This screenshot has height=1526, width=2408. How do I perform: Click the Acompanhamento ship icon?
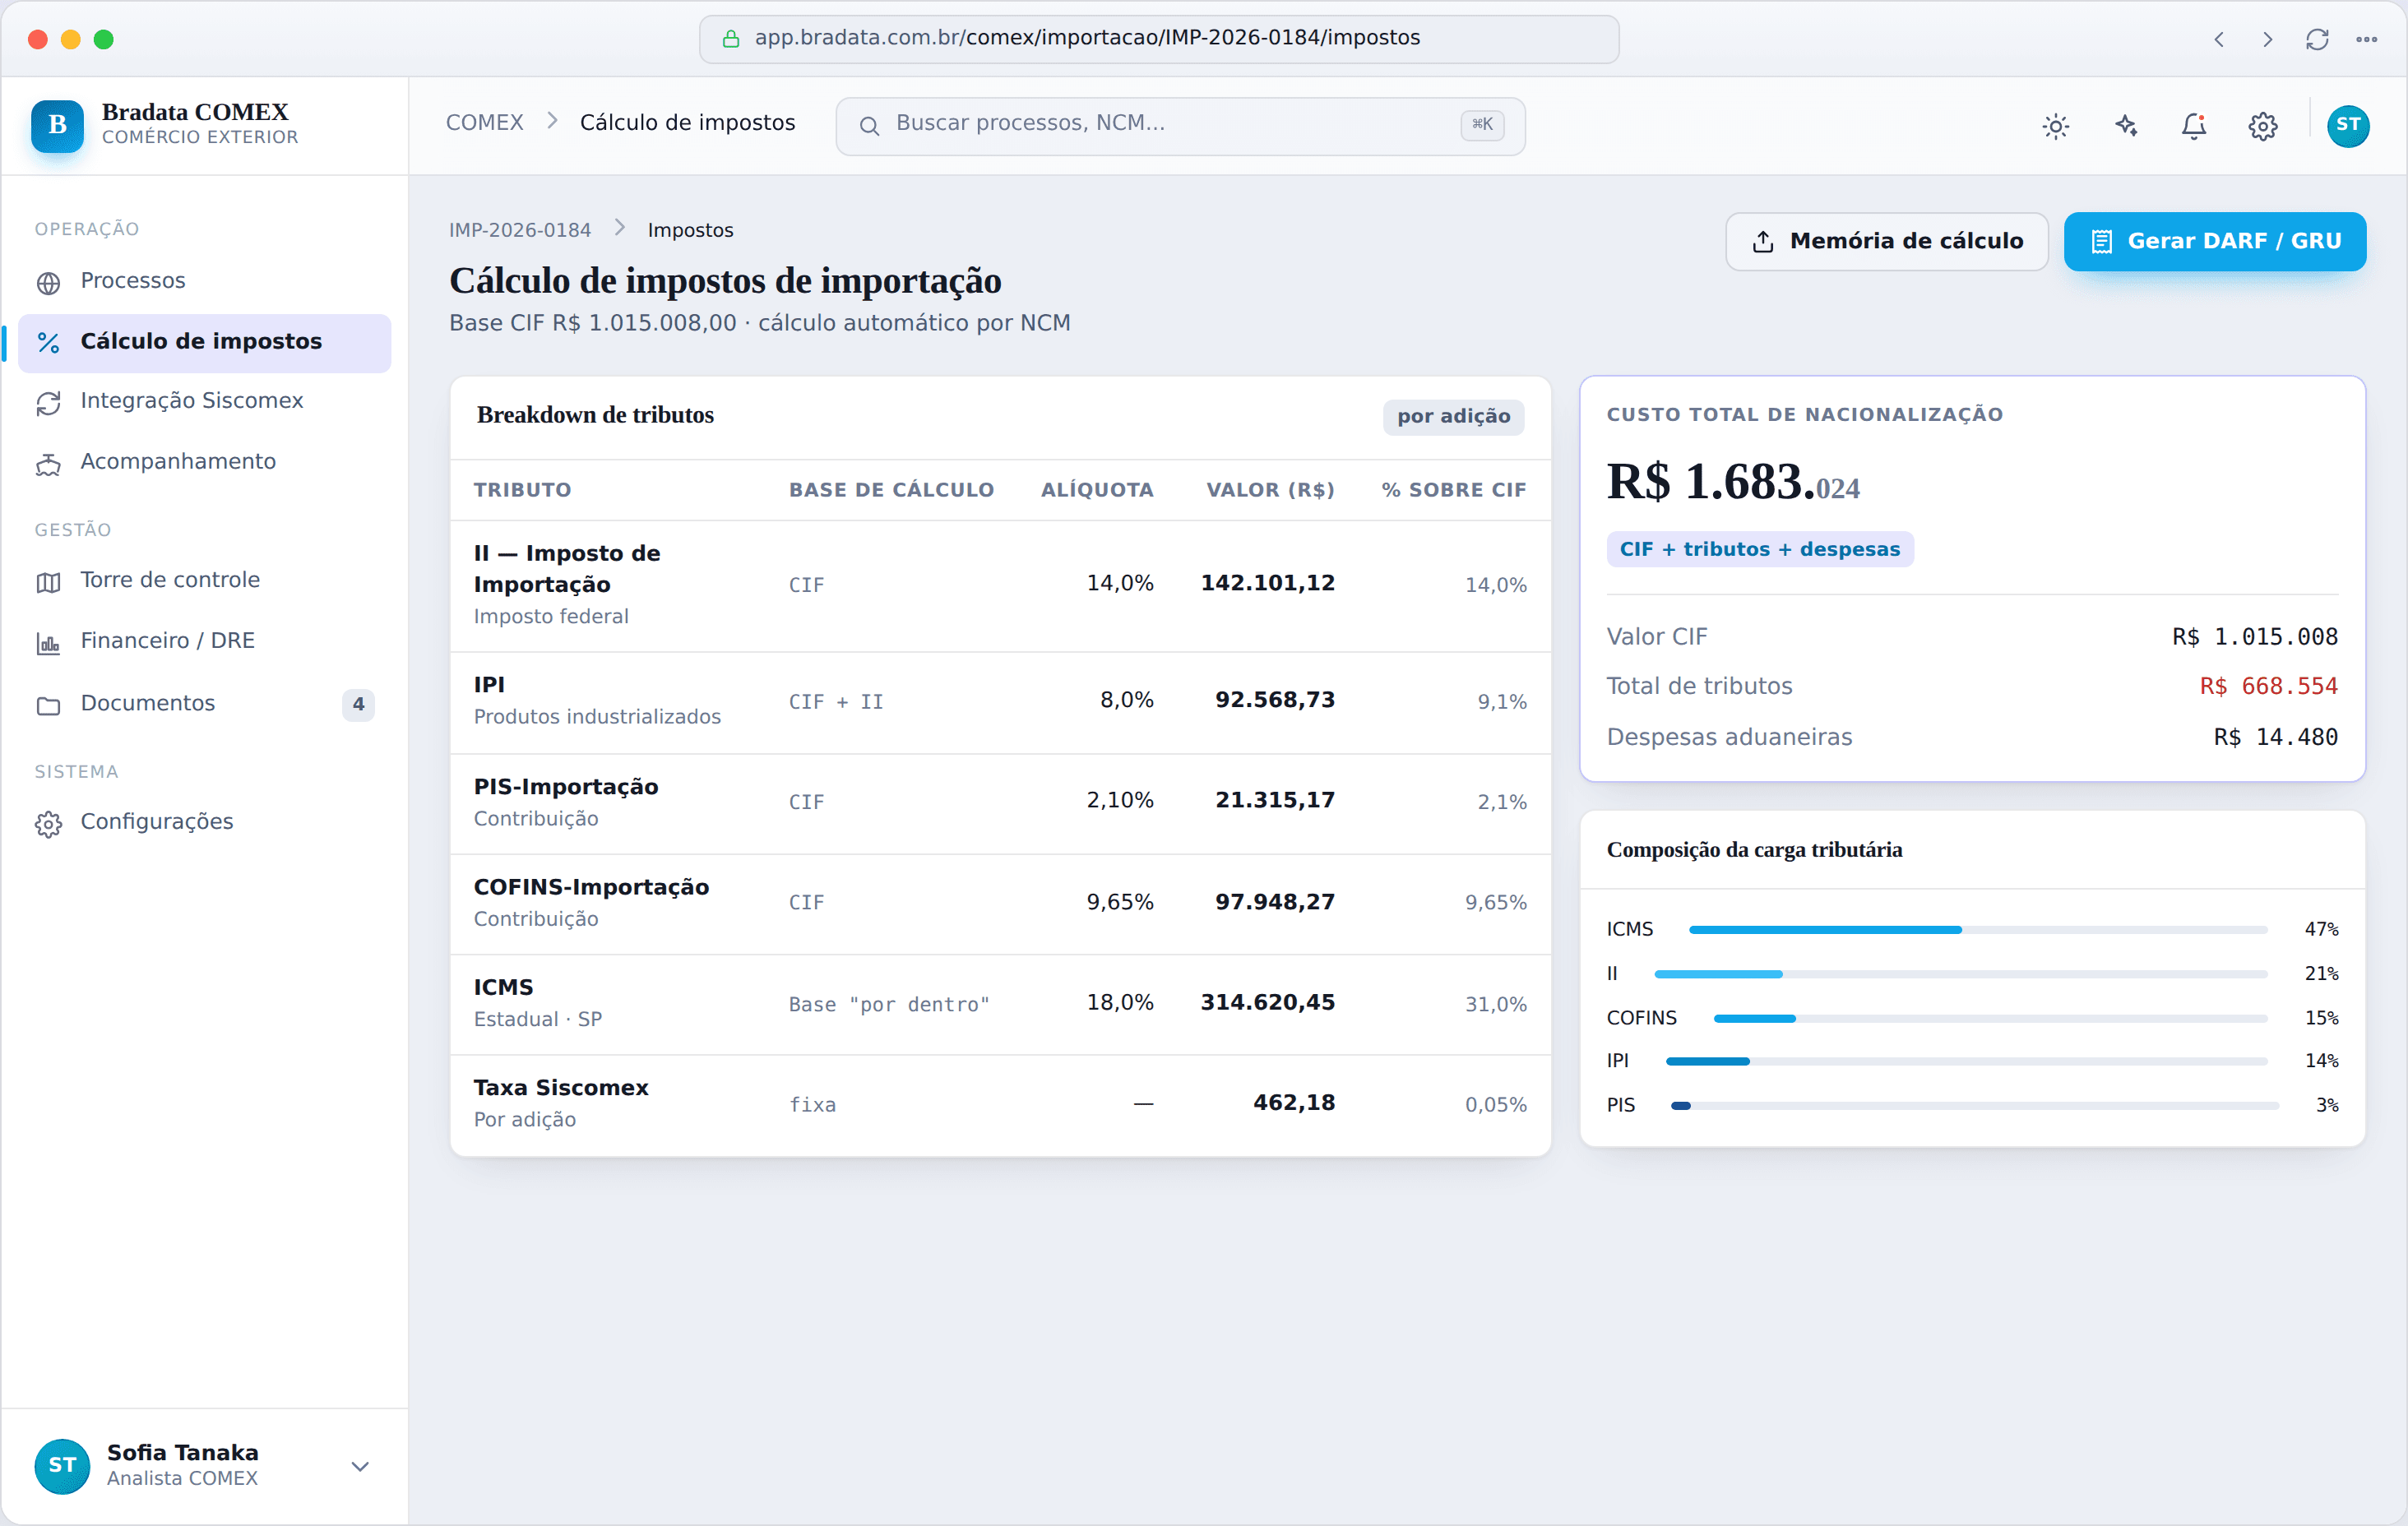pyautogui.click(x=48, y=464)
